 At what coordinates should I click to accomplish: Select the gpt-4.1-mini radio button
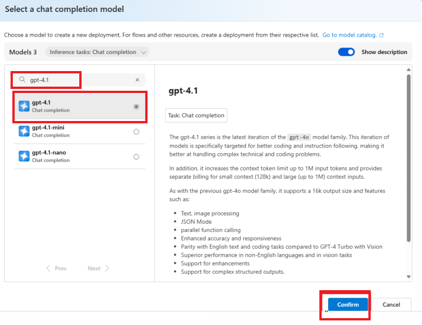136,132
